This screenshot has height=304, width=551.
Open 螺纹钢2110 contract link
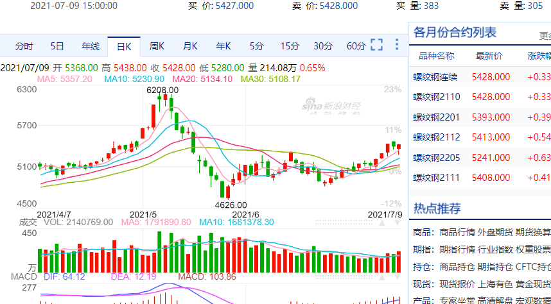pyautogui.click(x=437, y=97)
